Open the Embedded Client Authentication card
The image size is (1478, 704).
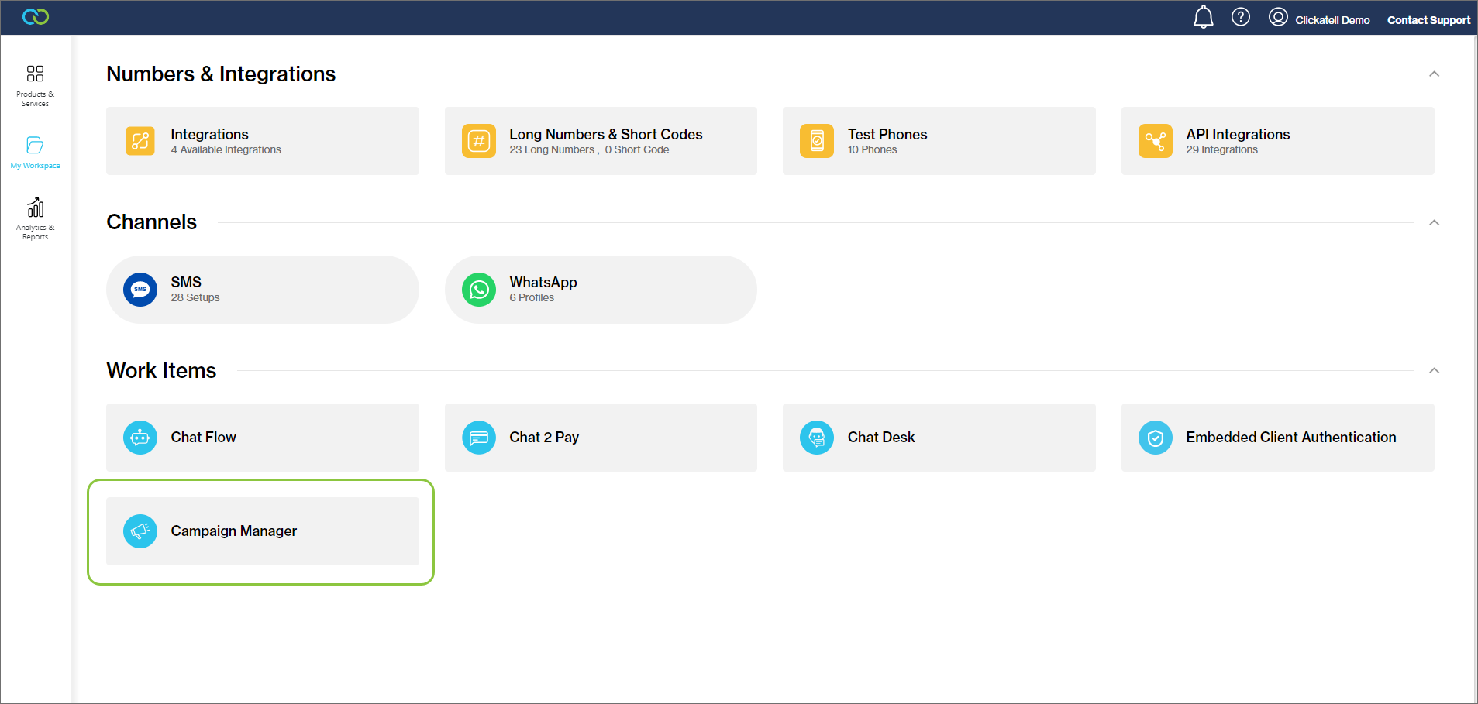coord(1277,438)
